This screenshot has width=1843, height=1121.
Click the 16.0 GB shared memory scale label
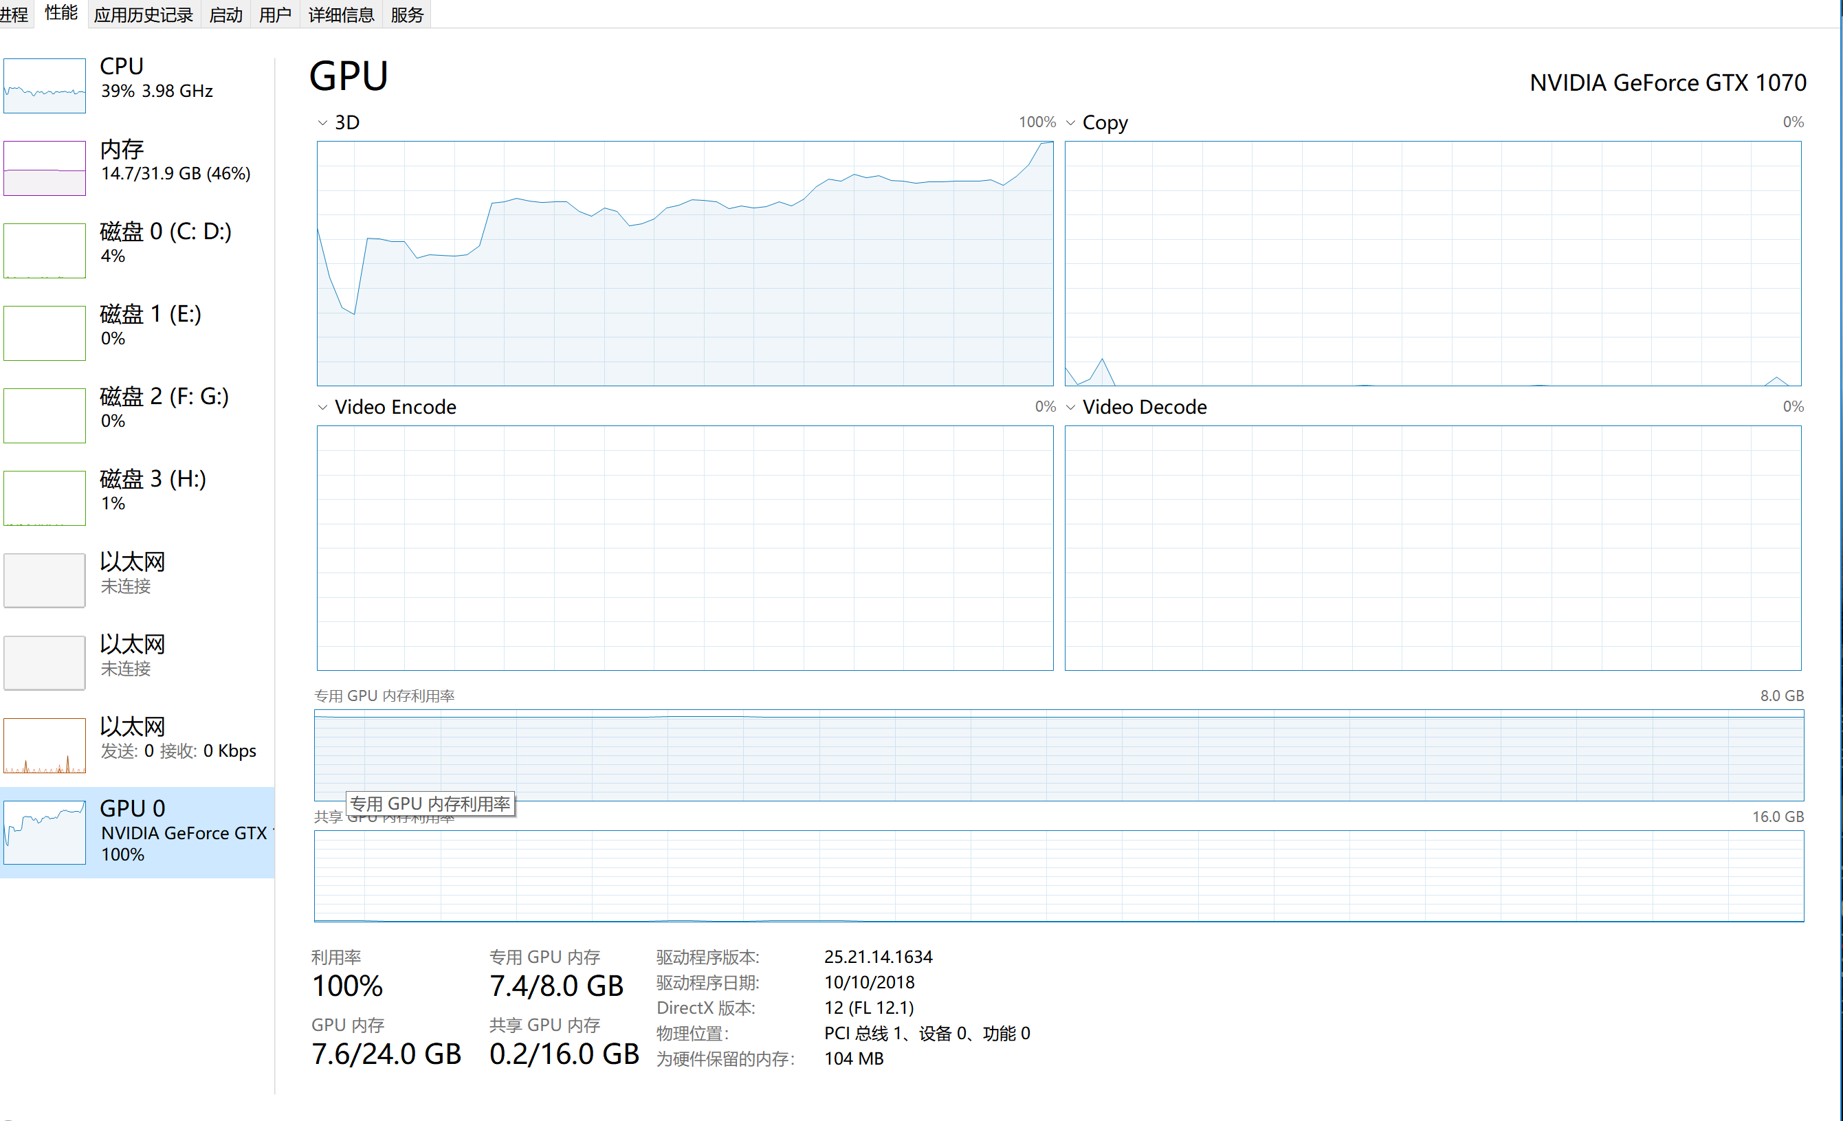click(x=1778, y=817)
